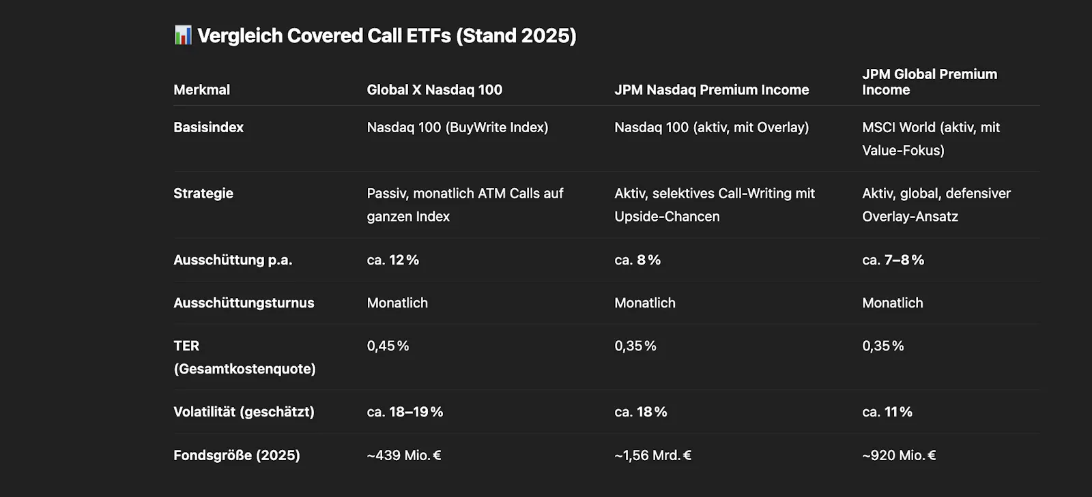Click the selektives Call-Writing strategy cell

coord(714,205)
